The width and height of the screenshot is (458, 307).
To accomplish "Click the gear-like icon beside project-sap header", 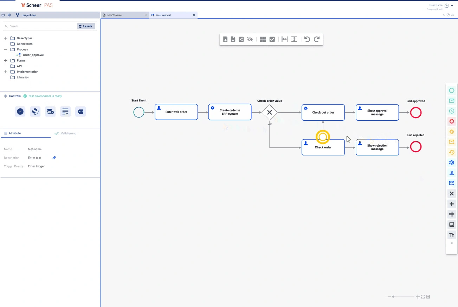I will tap(9, 15).
